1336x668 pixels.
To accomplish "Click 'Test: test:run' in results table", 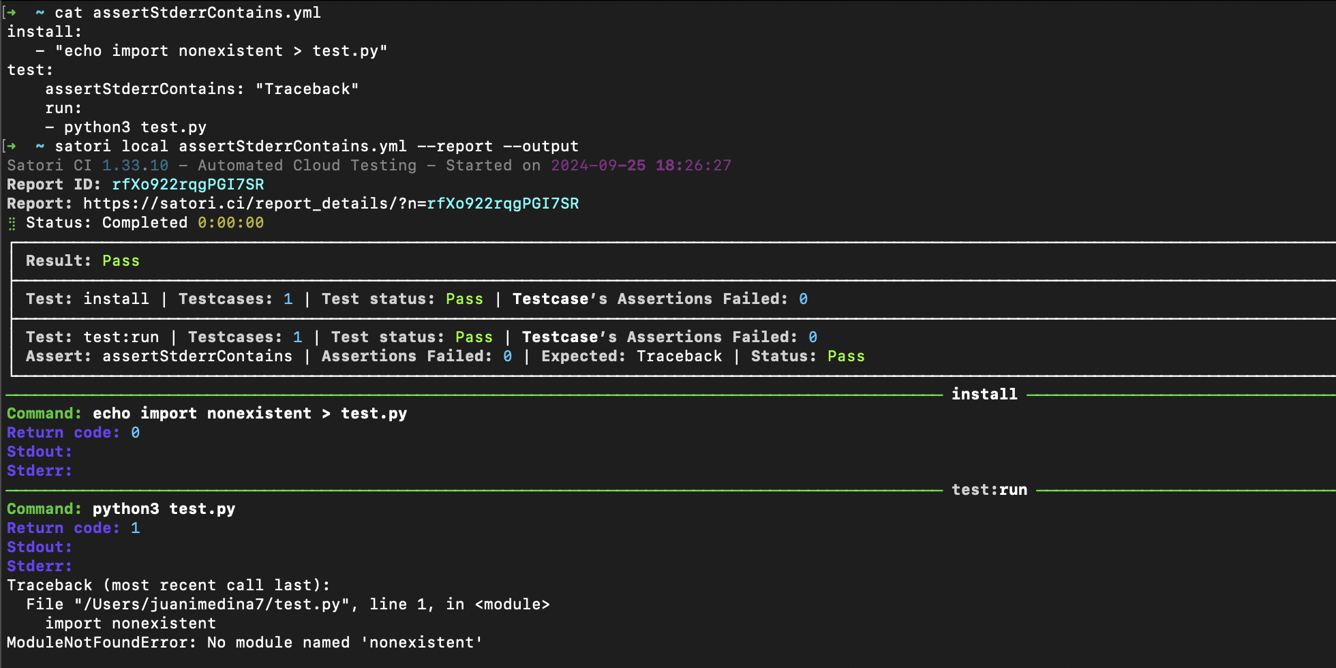I will click(x=93, y=337).
